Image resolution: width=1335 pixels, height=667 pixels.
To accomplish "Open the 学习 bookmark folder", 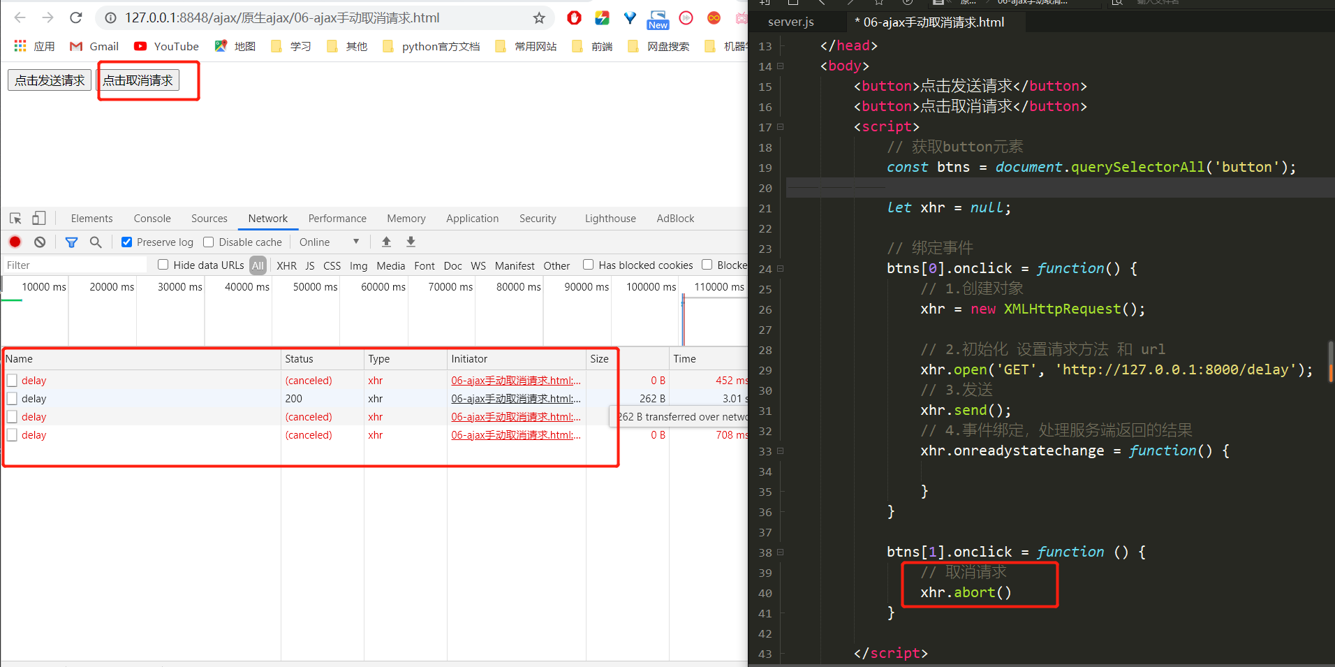I will point(291,46).
